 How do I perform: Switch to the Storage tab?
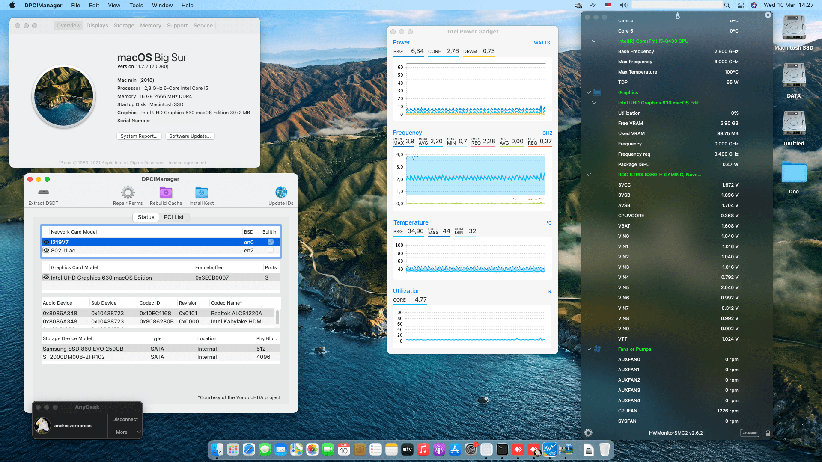tap(124, 26)
